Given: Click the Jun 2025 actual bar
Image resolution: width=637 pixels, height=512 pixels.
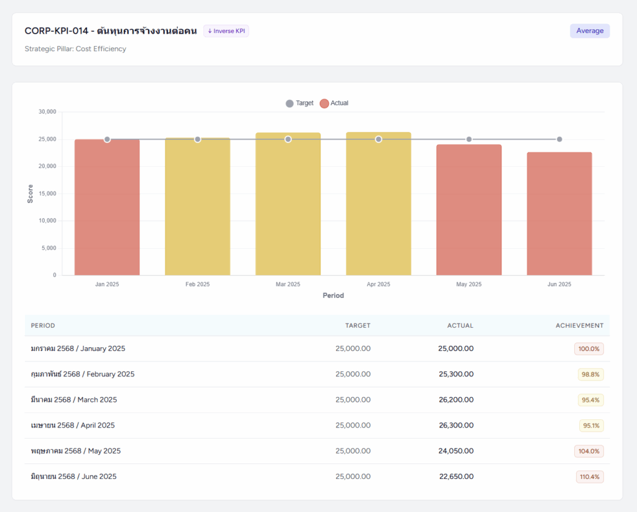Looking at the screenshot, I should pos(559,215).
